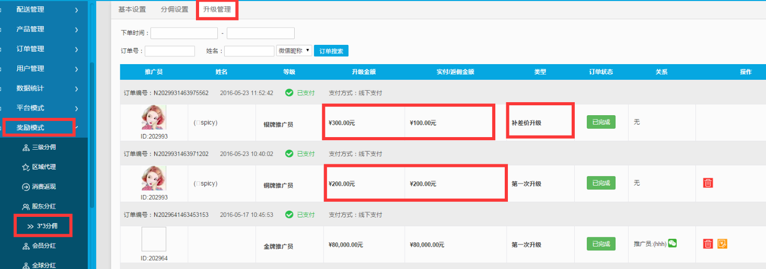Click the circled arrow icon beside 消费返现
This screenshot has height=269, width=766.
point(26,187)
